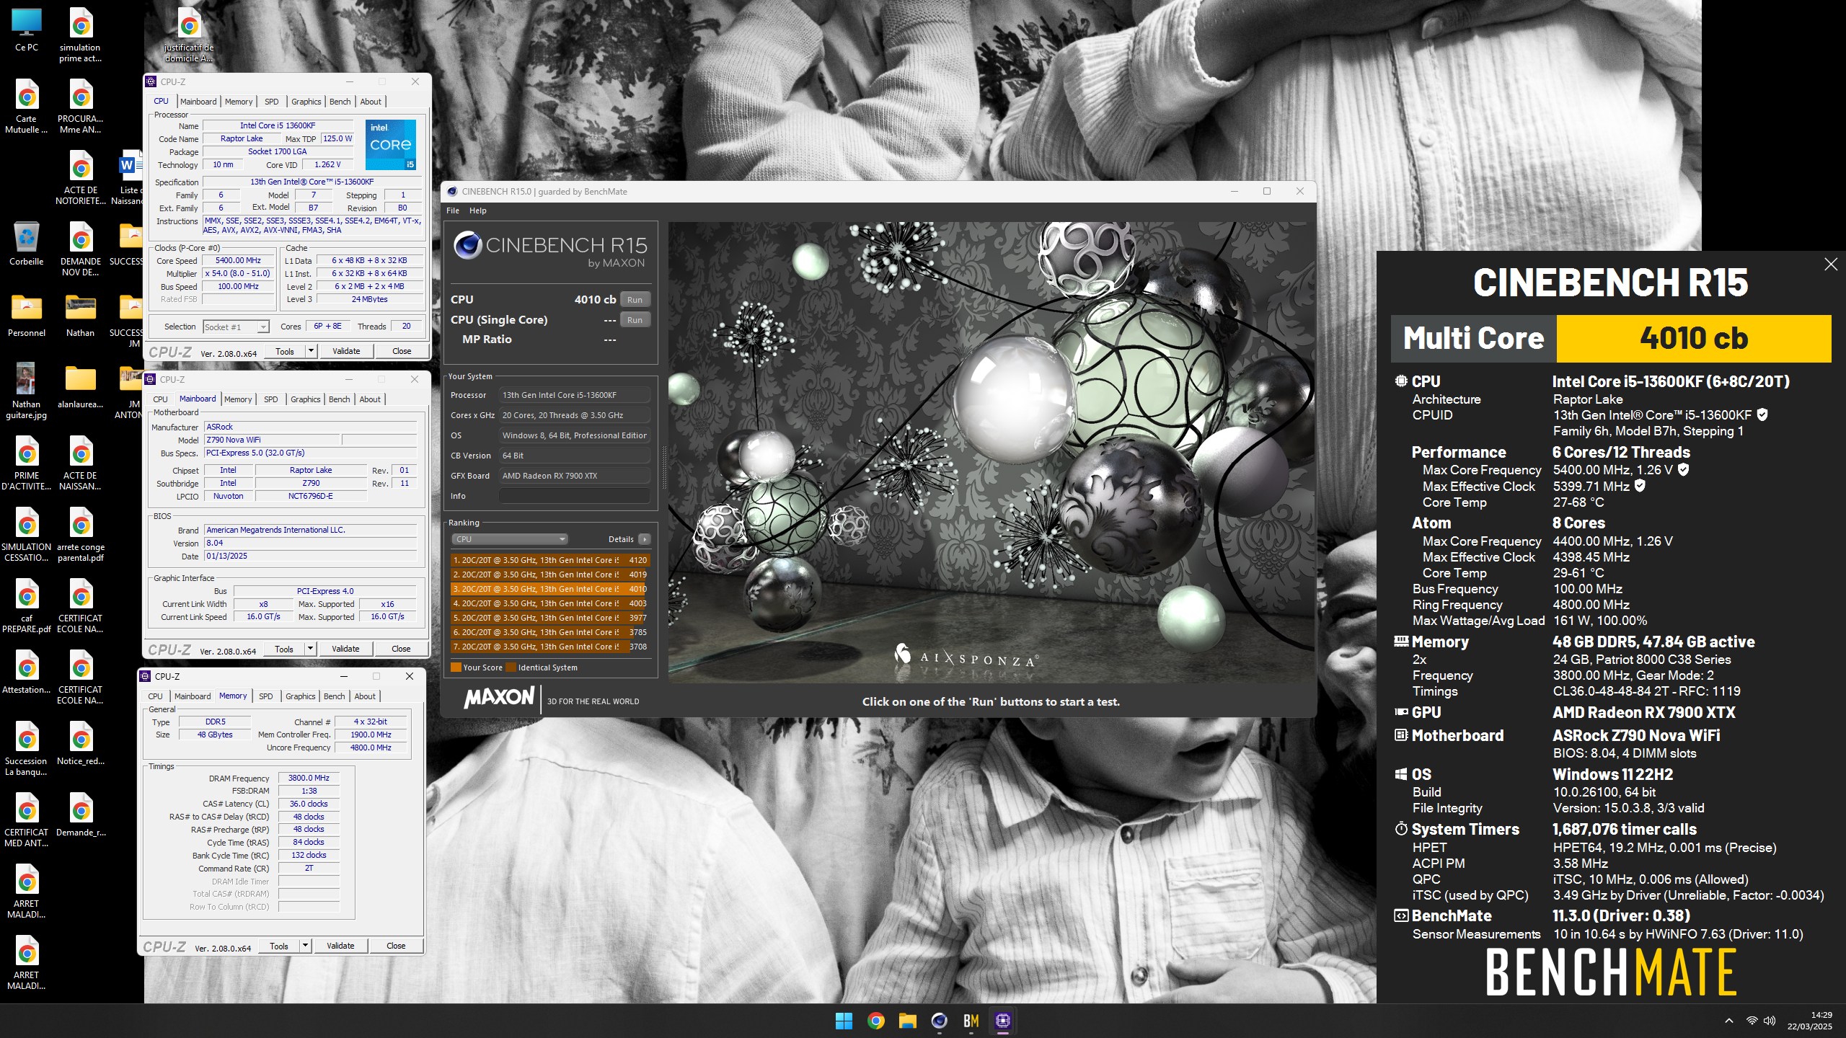Open ACTE DE NAISSAN desktop file
The image size is (1846, 1038).
coord(80,463)
